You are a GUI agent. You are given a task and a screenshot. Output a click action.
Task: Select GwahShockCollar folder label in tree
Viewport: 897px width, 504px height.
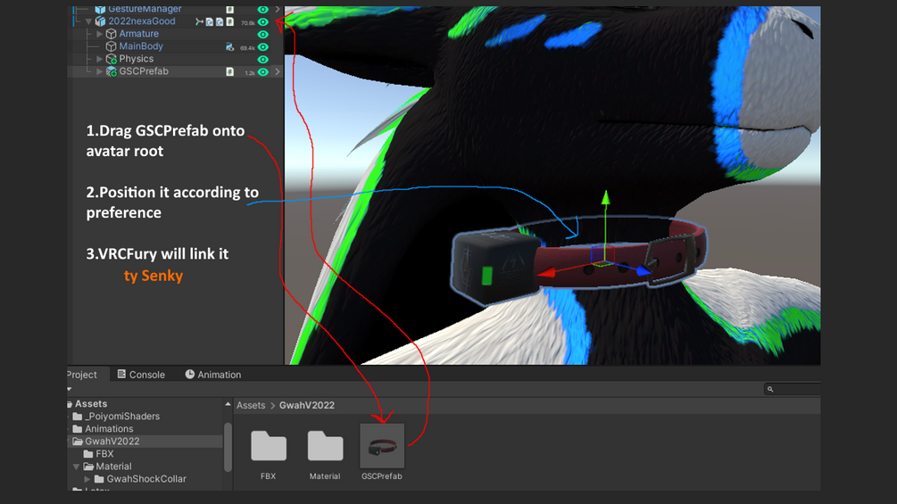pos(146,479)
